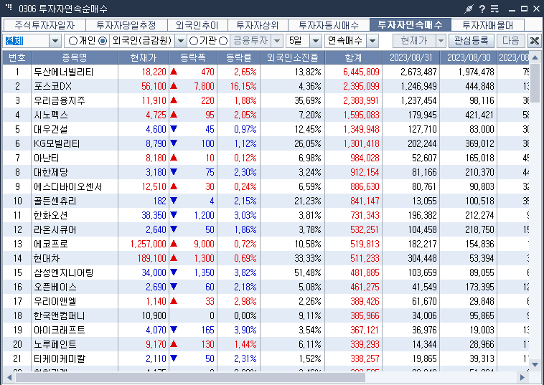Viewport: 544px width, 385px height.
Task: Switch to 투자자당일추정 tab
Action: click(126, 25)
